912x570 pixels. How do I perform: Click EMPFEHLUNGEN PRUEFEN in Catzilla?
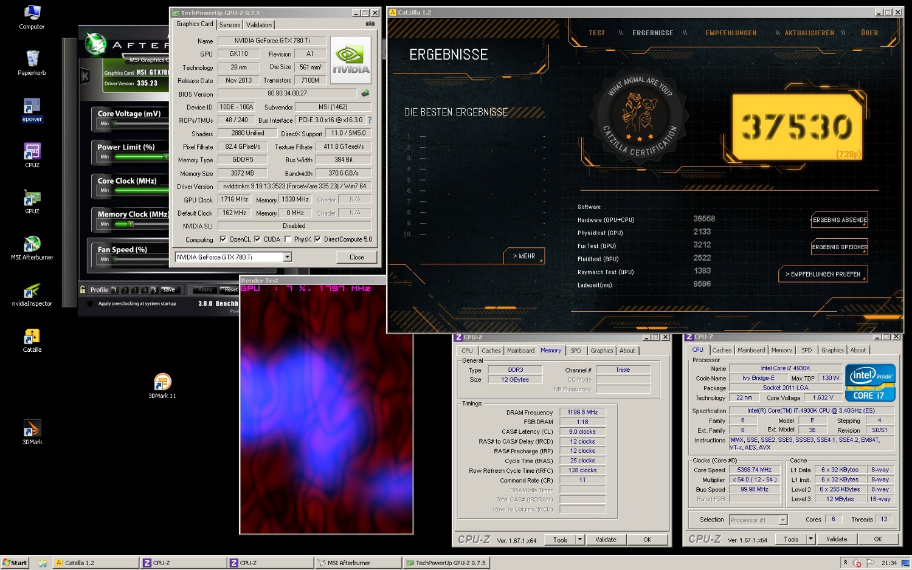tap(823, 274)
